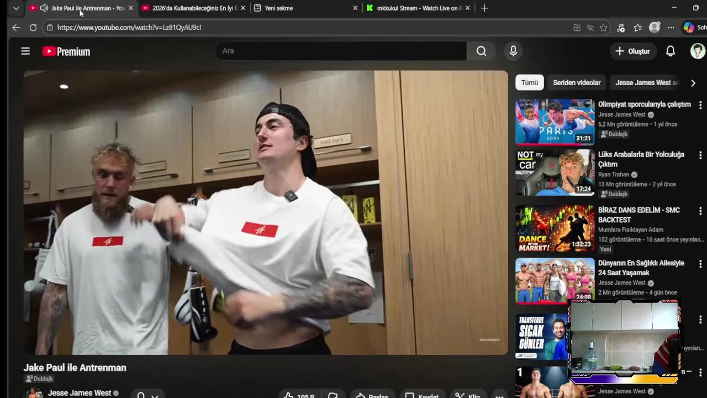The height and width of the screenshot is (398, 707).
Task: Close the mkkukul Stream tab
Action: 468,8
